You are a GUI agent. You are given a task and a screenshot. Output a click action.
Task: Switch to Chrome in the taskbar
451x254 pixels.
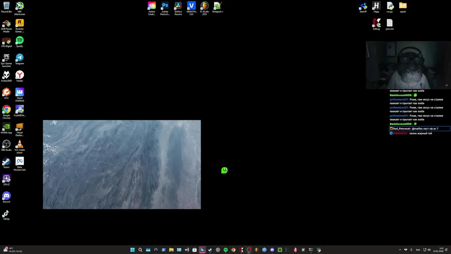233,250
